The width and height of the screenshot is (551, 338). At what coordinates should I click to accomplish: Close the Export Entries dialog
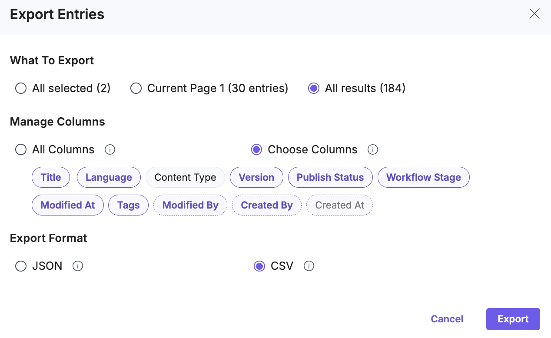534,13
